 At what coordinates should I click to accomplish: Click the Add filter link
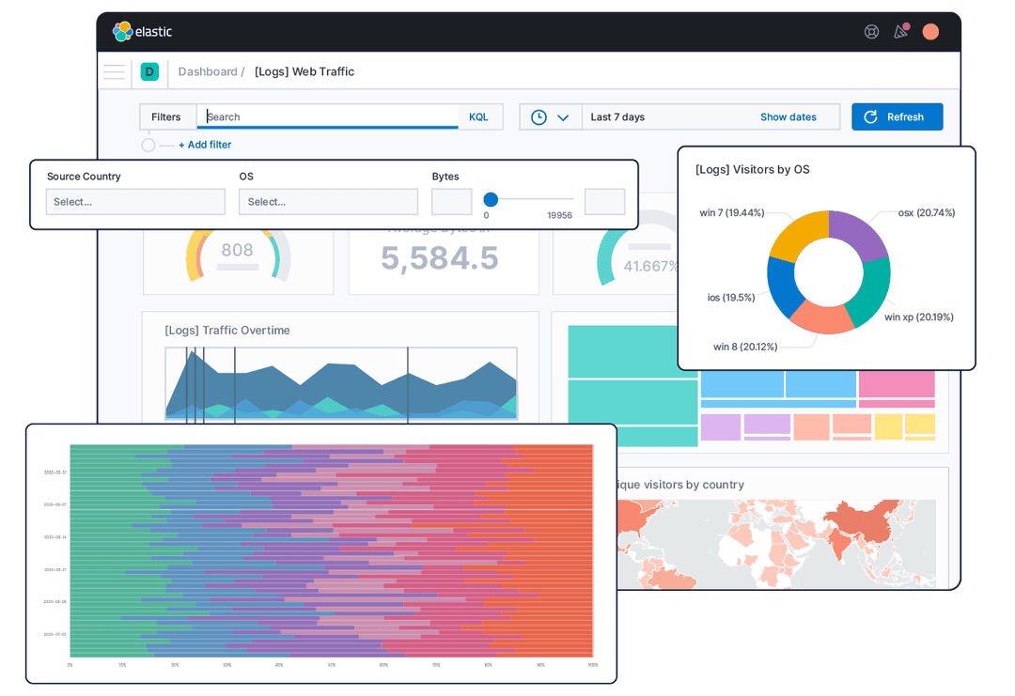click(x=204, y=145)
